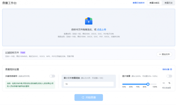The image size is (176, 105).
Task: Click the 100% mark on the slider
Action: pos(155,87)
